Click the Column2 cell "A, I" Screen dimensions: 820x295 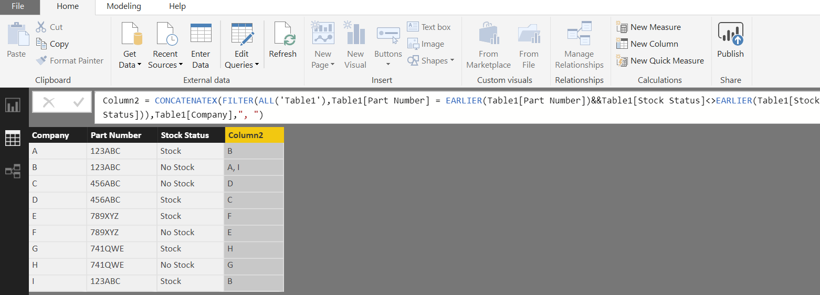pos(254,167)
